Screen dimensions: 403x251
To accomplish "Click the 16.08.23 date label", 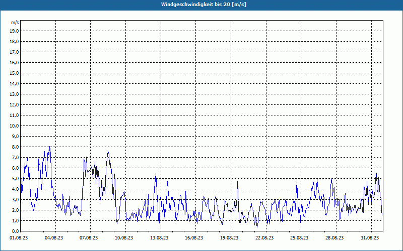I will click(x=194, y=237).
